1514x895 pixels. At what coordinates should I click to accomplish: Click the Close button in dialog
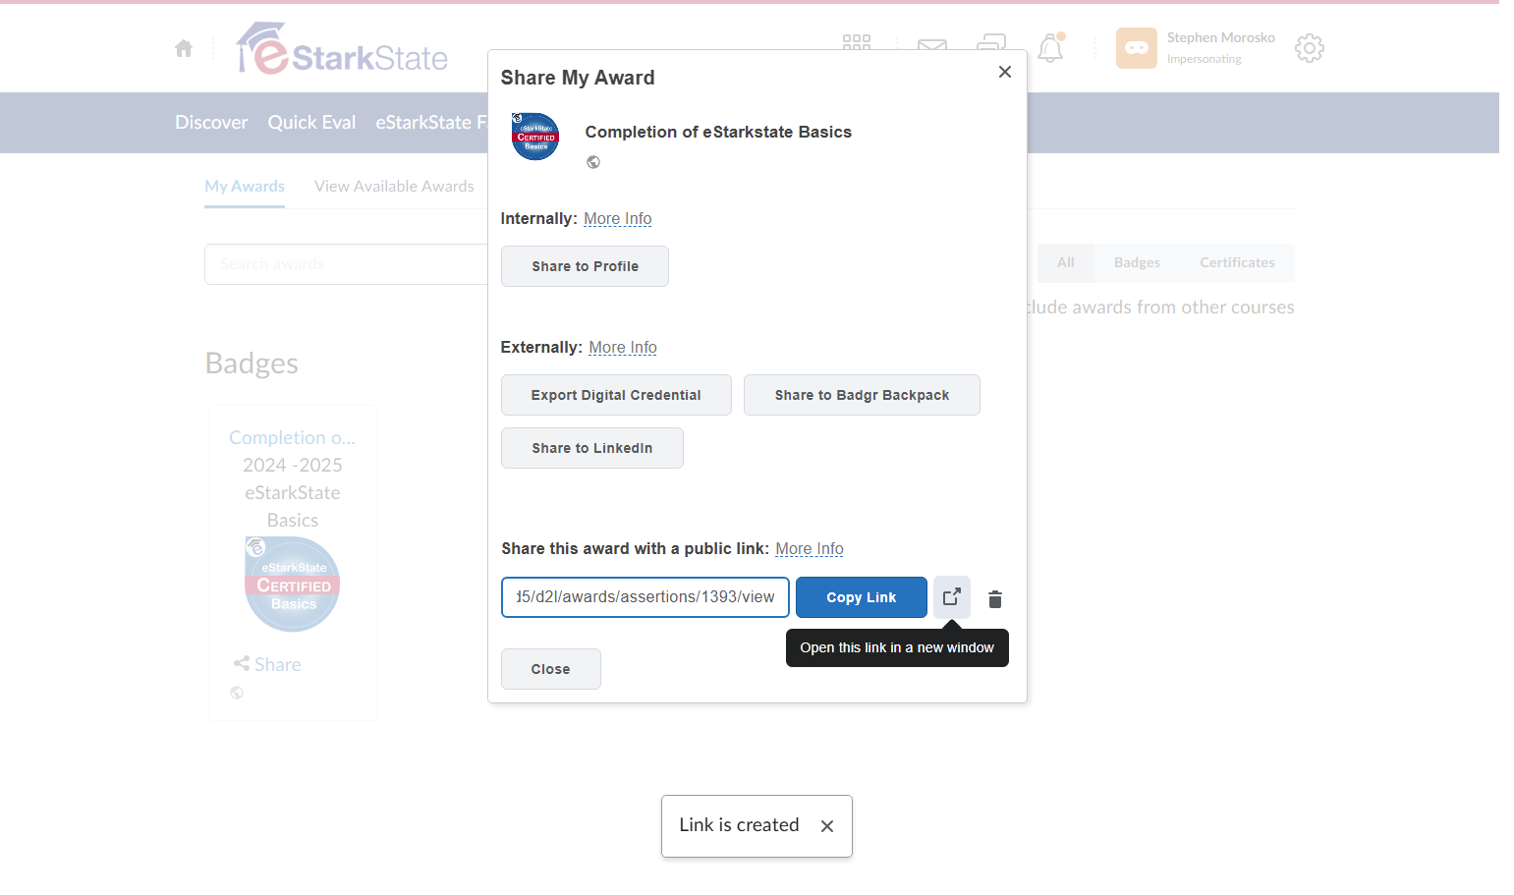pos(550,669)
